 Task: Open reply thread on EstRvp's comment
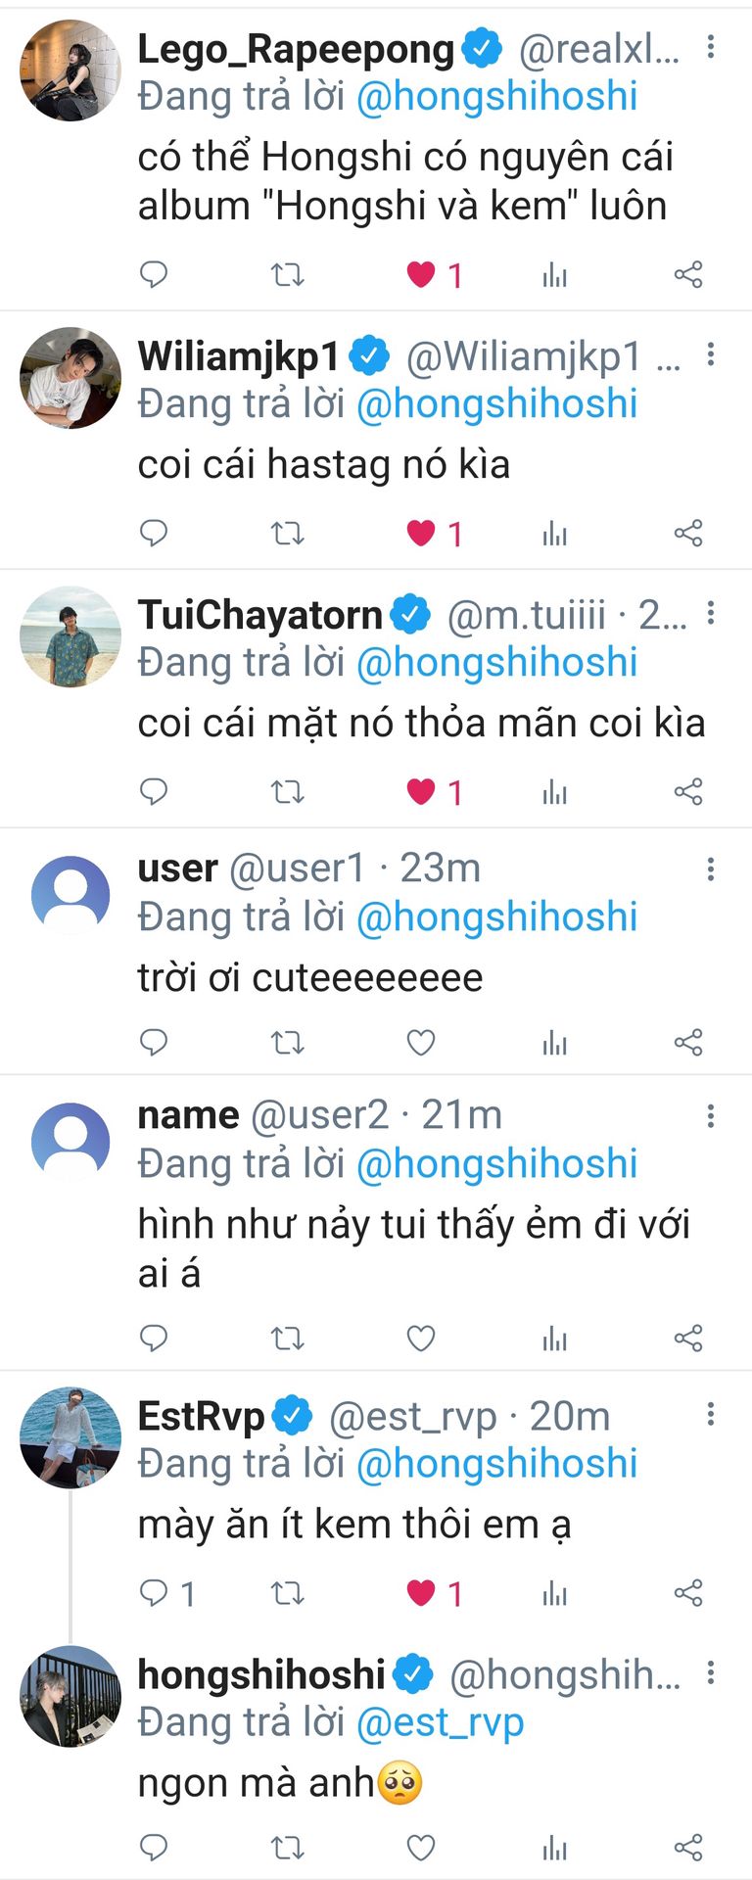[x=154, y=1593]
